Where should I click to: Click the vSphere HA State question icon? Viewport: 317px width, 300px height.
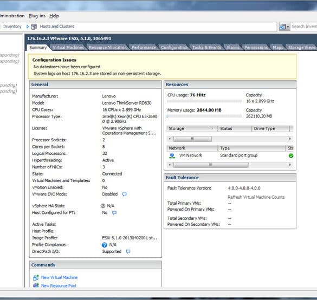(103, 206)
